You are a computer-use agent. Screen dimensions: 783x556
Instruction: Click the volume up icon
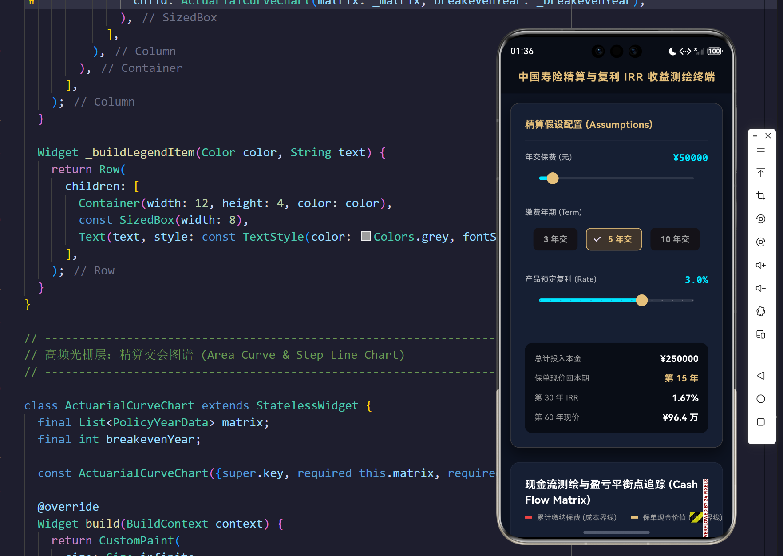[x=761, y=265]
